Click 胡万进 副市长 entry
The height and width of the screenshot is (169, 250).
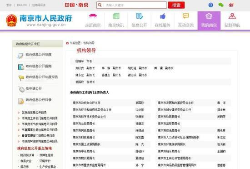pos(137,68)
